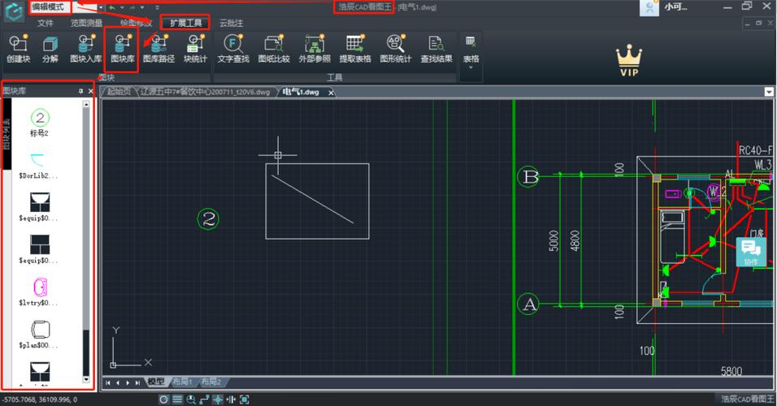Select the 分解 (Explode) tool

tap(50, 47)
